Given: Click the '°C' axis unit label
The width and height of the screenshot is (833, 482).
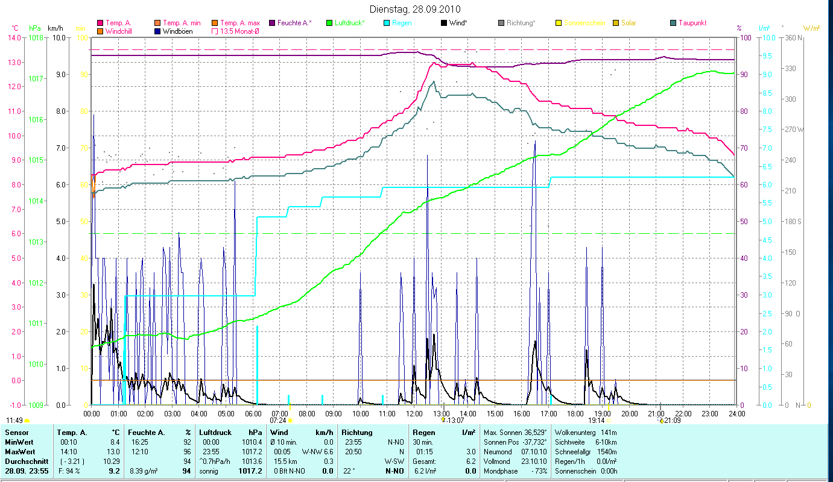Looking at the screenshot, I should tap(15, 28).
